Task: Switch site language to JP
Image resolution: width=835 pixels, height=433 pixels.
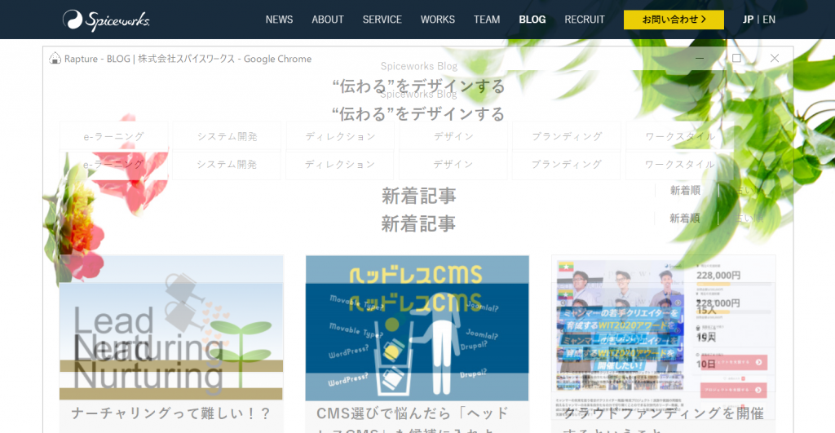Action: [748, 20]
